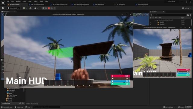Viewport: 193px width, 109px height.
Task: Expand the Meshes folder
Action: (x=5, y=98)
